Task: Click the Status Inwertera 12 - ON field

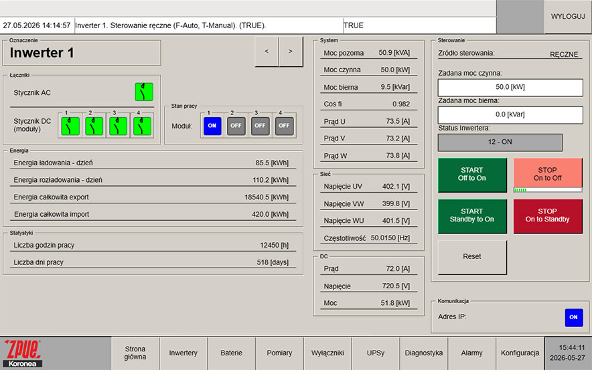Action: 500,143
